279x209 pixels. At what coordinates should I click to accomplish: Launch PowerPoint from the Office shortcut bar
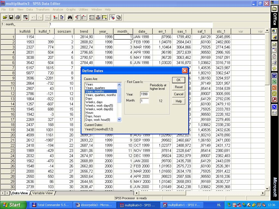pyautogui.click(x=274, y=87)
